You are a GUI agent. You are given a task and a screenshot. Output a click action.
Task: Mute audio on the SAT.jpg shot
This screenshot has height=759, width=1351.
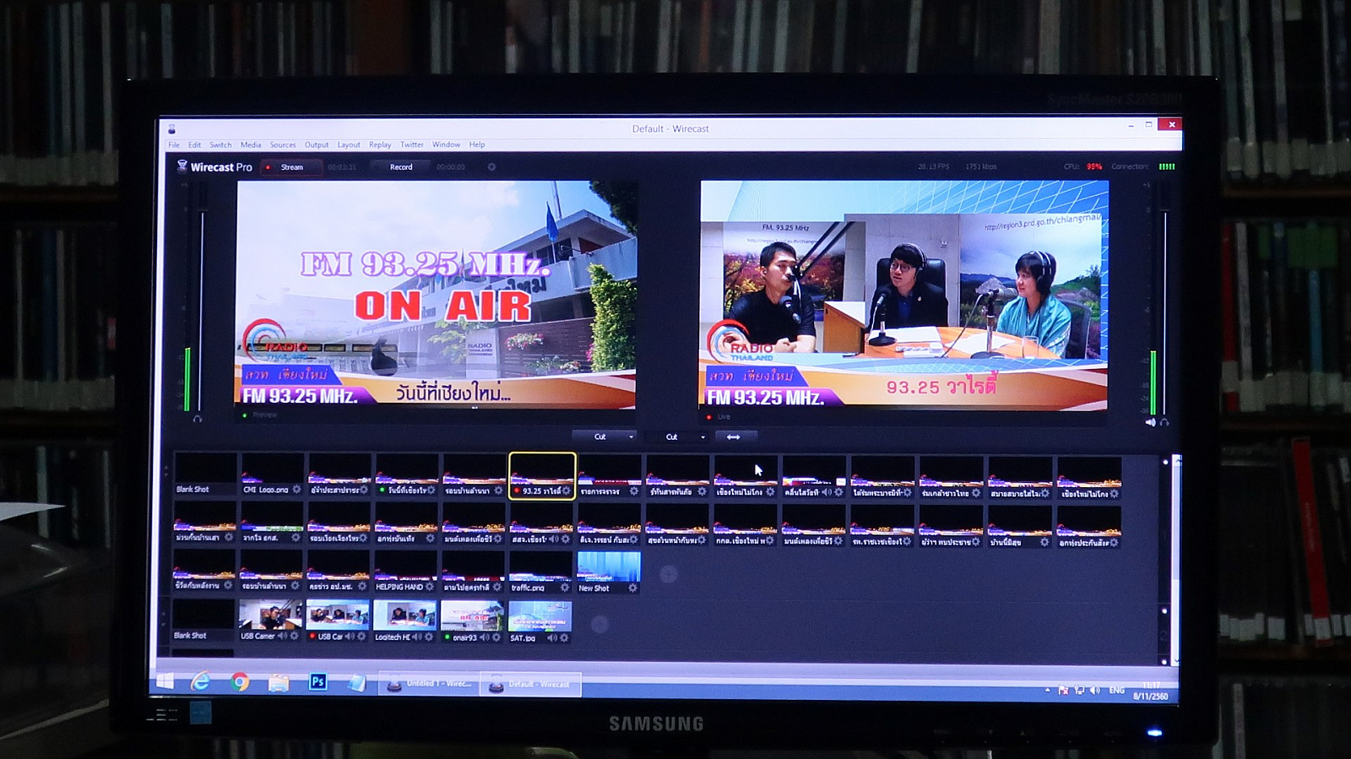click(551, 638)
